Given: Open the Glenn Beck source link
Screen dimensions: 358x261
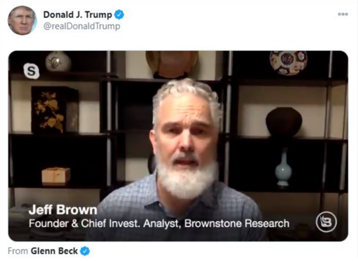Looking at the screenshot, I should coord(54,251).
